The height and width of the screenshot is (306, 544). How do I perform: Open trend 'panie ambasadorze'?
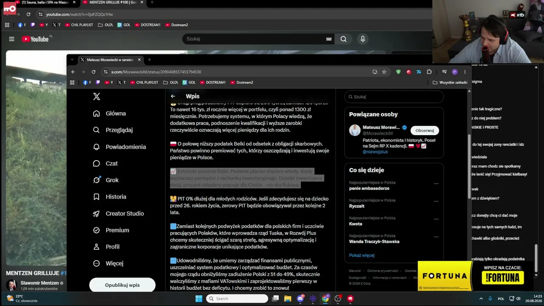[x=369, y=188]
